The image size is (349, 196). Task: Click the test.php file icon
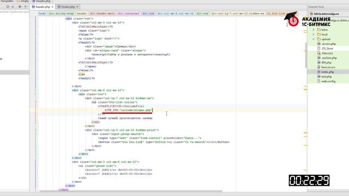(x=319, y=76)
